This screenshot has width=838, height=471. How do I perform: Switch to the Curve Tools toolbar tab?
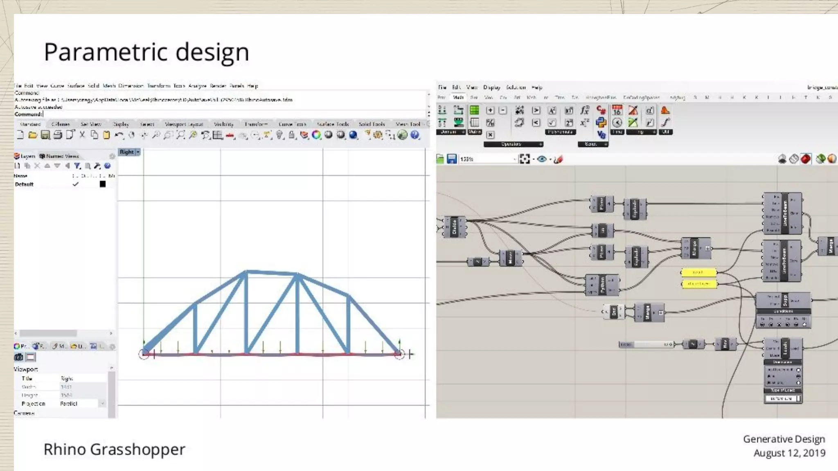click(x=292, y=124)
